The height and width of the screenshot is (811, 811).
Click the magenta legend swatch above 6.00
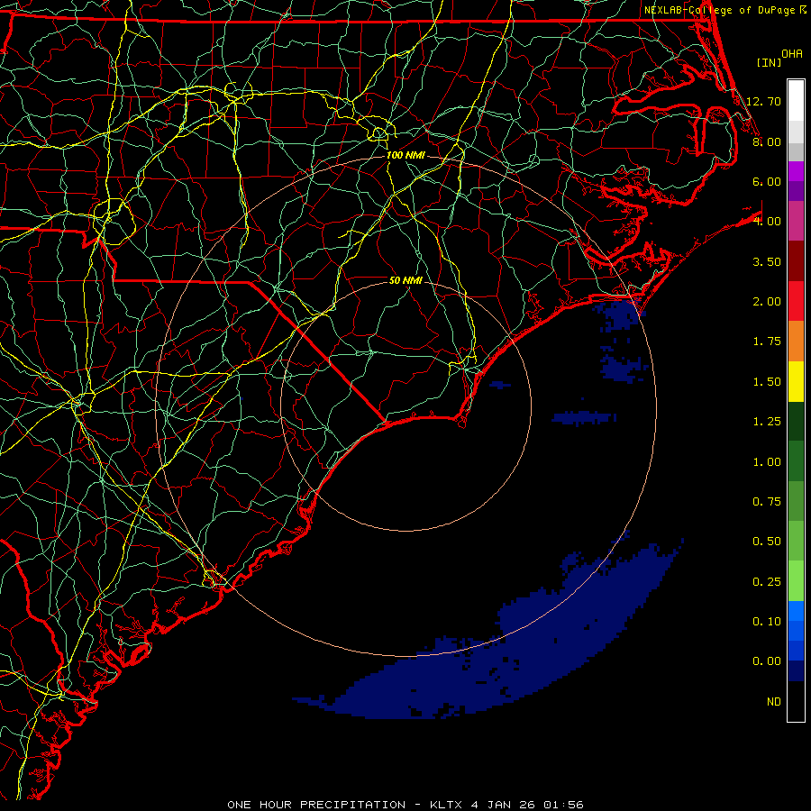tap(796, 171)
